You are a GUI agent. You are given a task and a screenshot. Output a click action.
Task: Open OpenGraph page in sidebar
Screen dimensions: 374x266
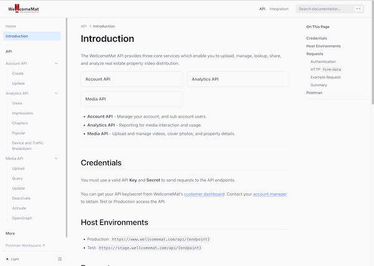pyautogui.click(x=22, y=218)
